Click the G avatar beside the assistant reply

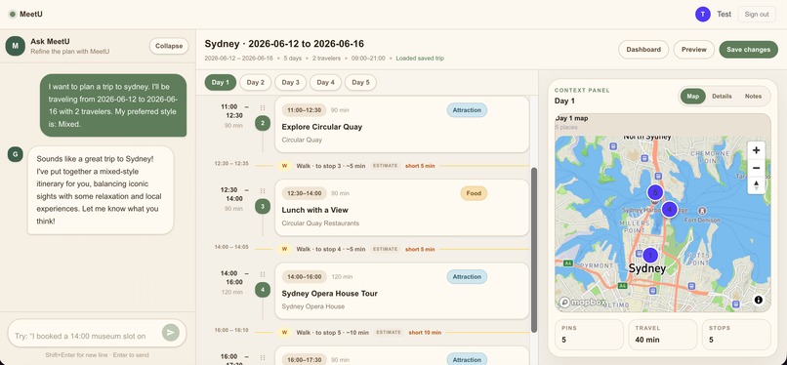(x=15, y=154)
